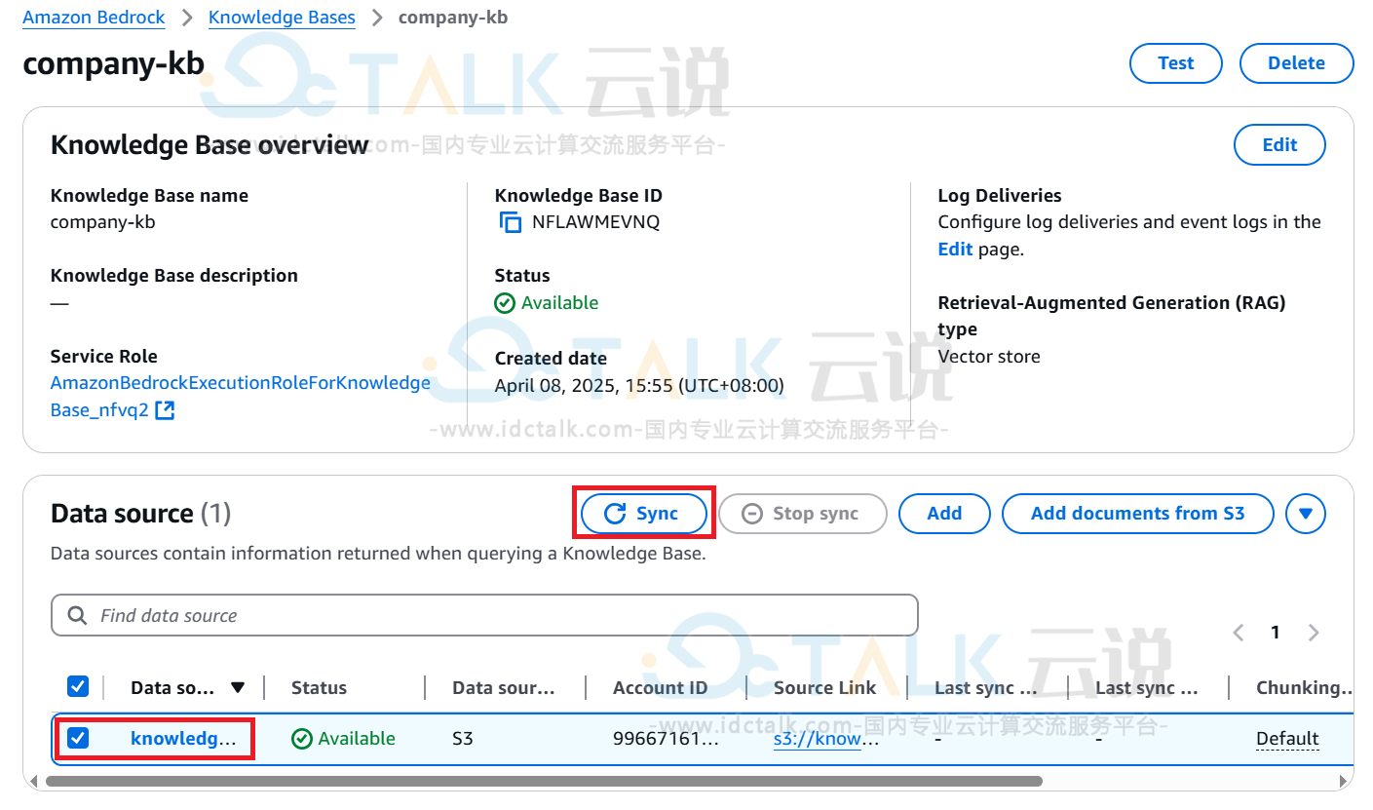Open Amazon Bedrock breadcrumb link
This screenshot has width=1373, height=810.
95,18
